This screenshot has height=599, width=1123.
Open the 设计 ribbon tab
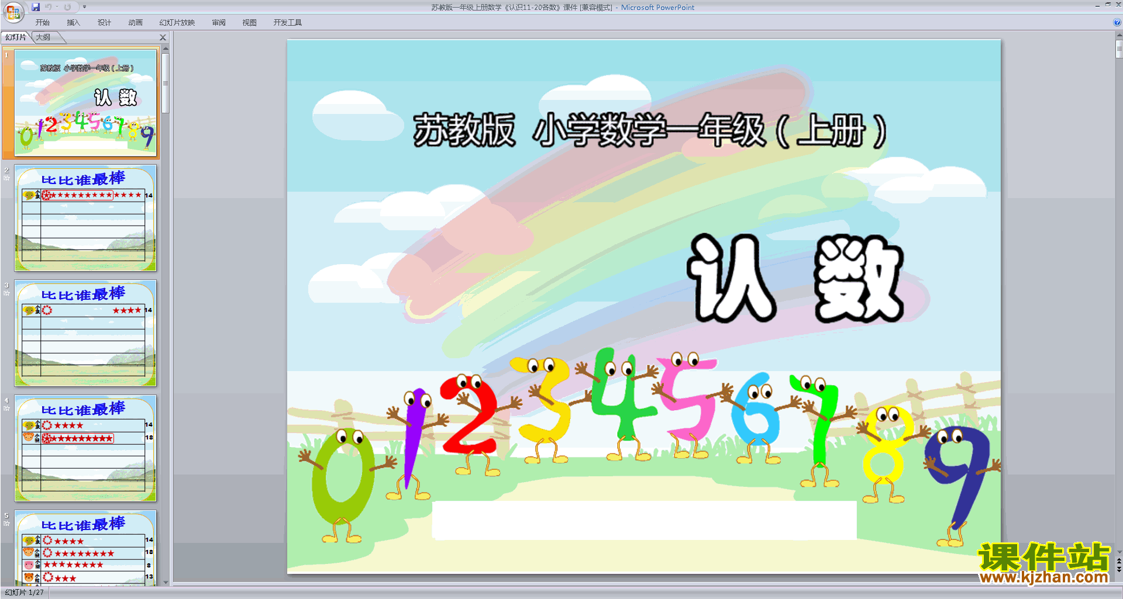(x=104, y=23)
